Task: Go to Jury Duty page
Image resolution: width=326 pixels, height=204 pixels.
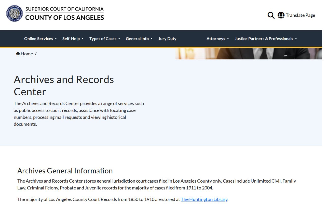Action: (x=167, y=39)
